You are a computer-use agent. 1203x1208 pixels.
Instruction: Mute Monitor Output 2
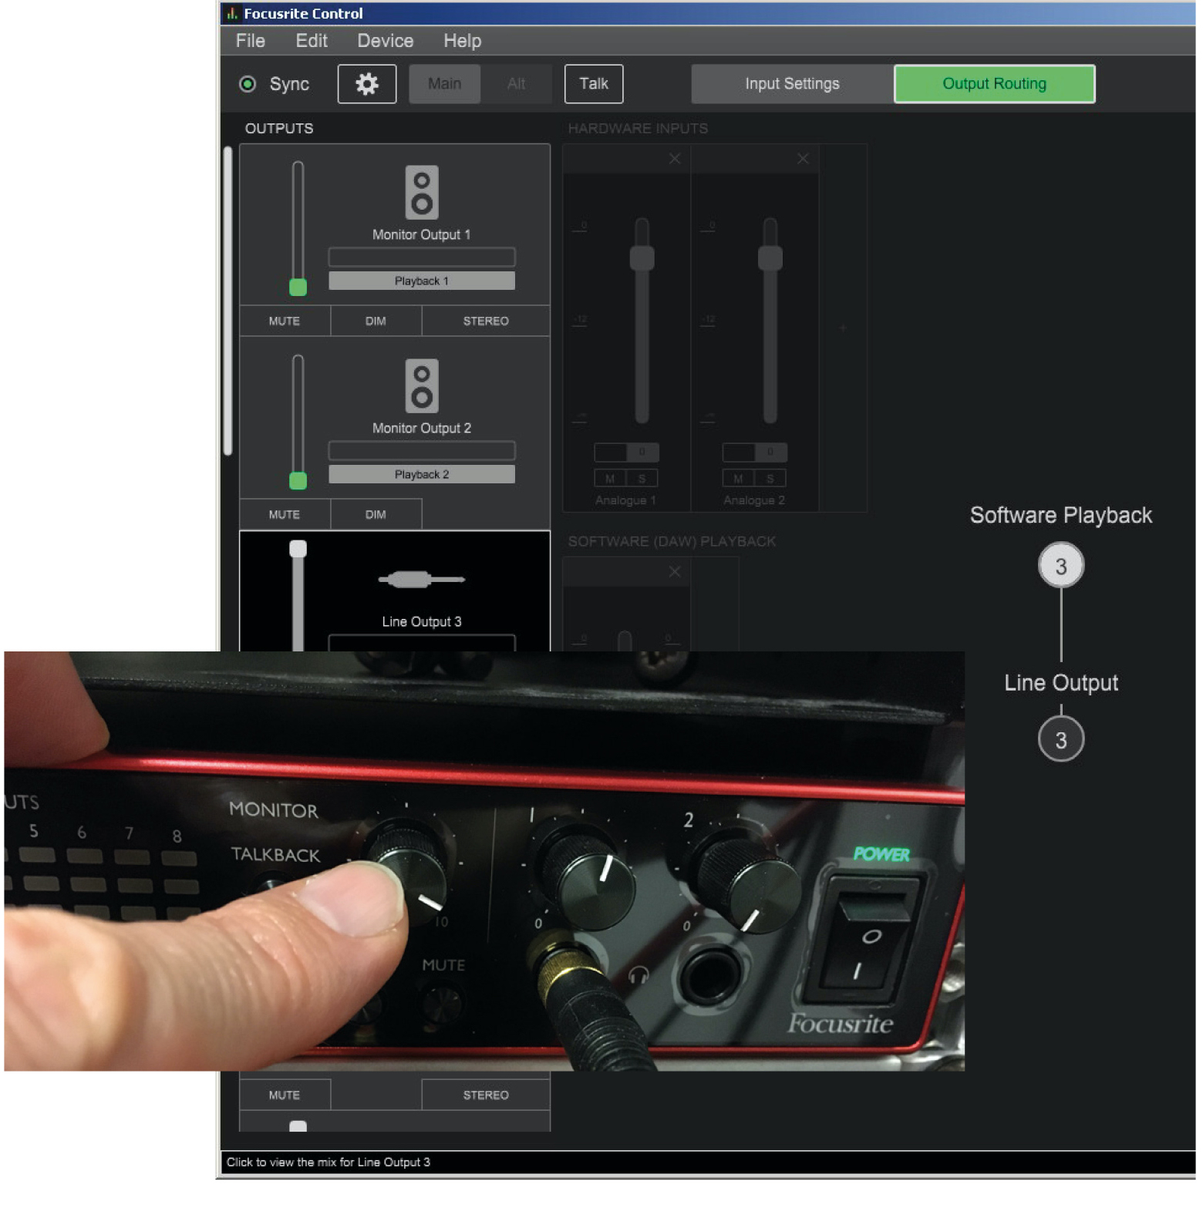coord(285,514)
